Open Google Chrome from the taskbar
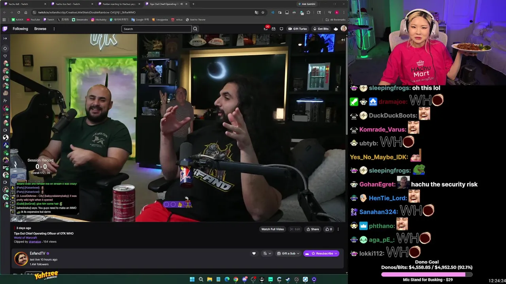The height and width of the screenshot is (284, 506). pyautogui.click(x=236, y=279)
